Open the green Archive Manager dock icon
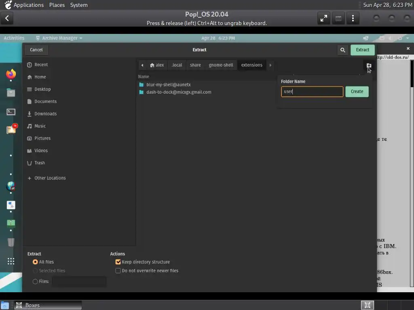414x310 pixels. tap(11, 224)
